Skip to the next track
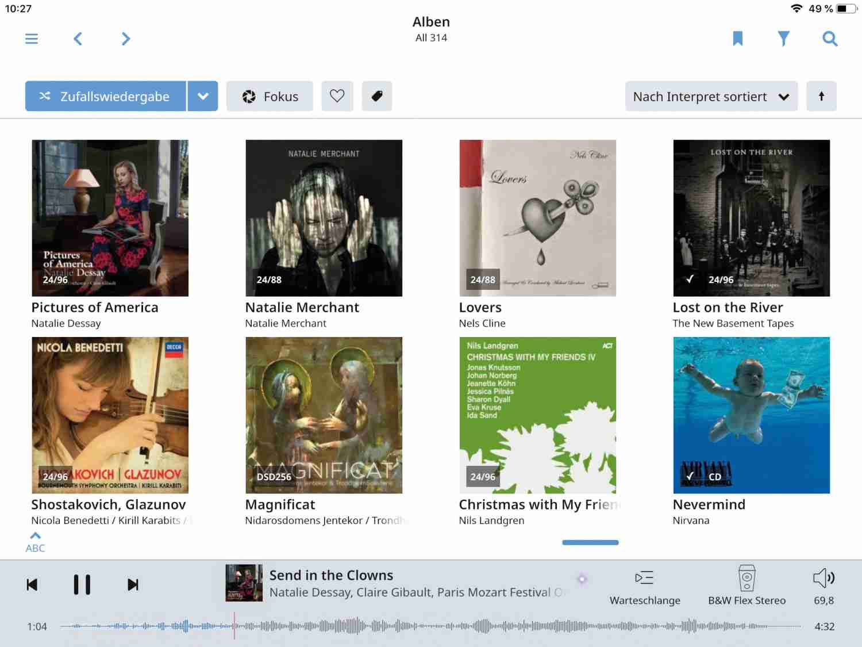Image resolution: width=862 pixels, height=647 pixels. (133, 585)
